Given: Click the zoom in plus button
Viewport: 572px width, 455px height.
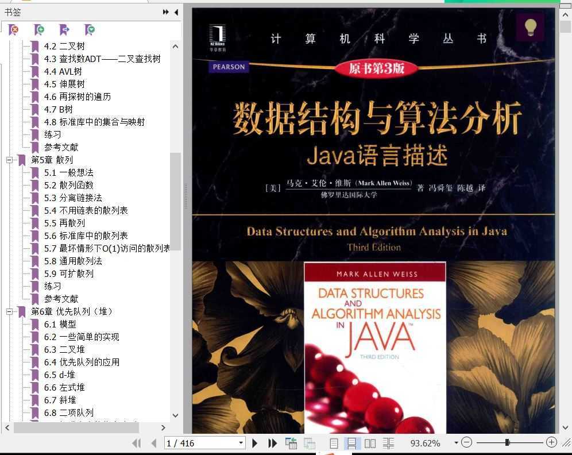Looking at the screenshot, I should point(551,442).
